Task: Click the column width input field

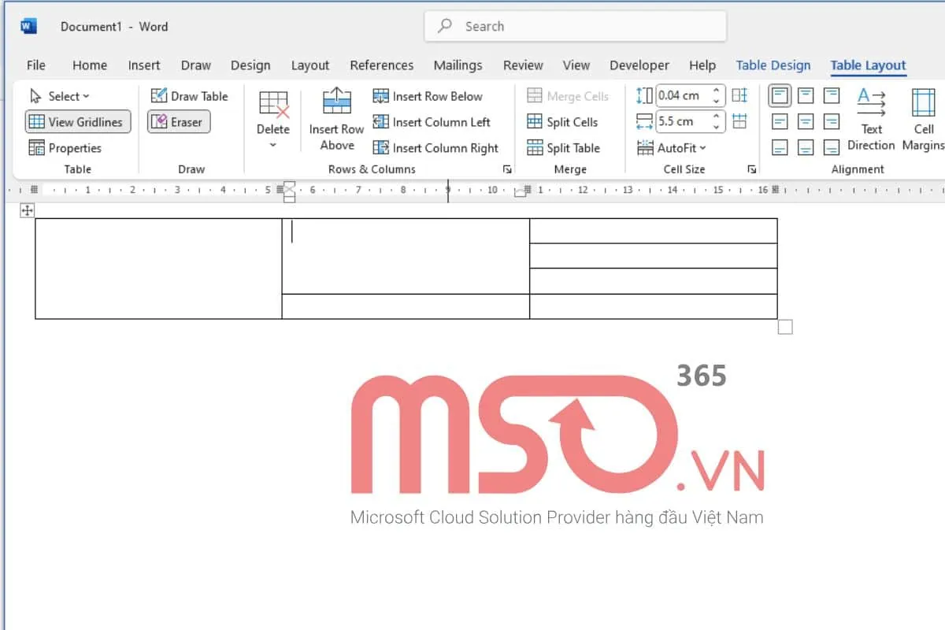Action: click(681, 122)
